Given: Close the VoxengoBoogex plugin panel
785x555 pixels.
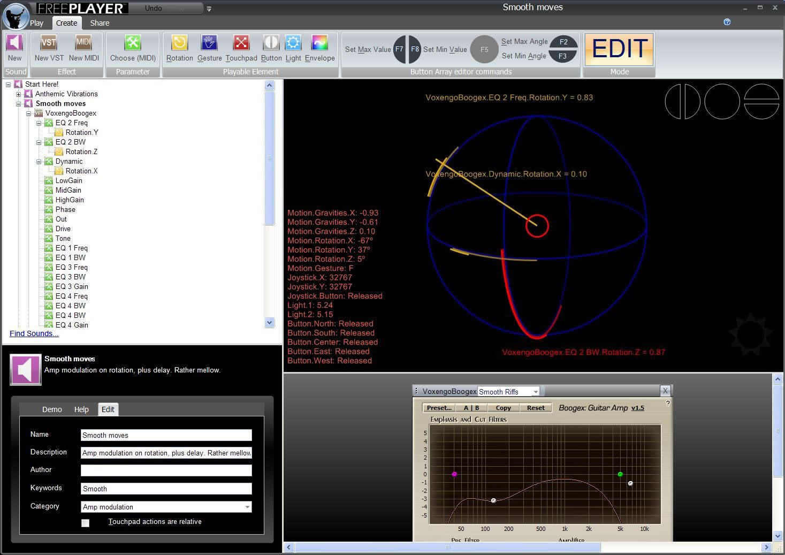Looking at the screenshot, I should pos(665,391).
